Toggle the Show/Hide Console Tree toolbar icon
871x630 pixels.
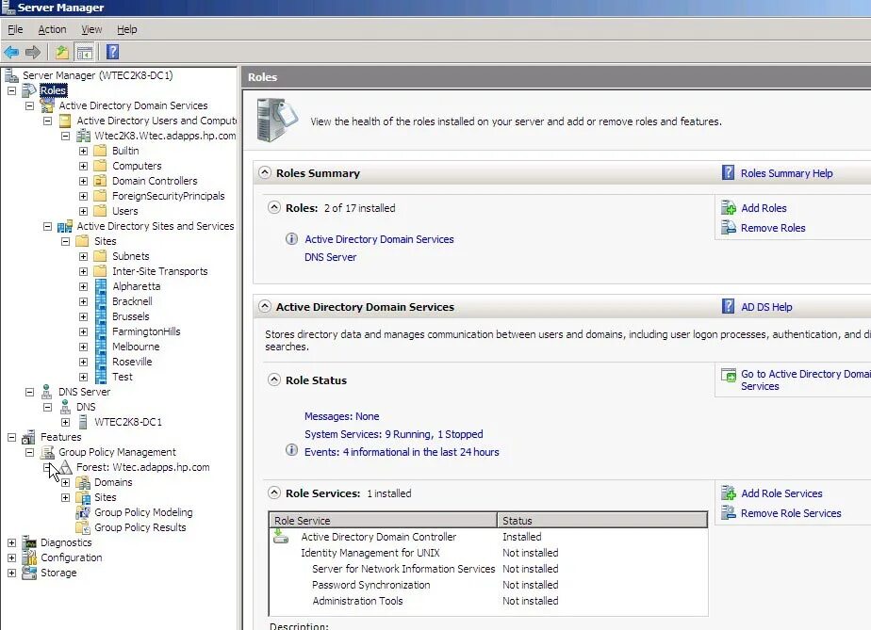tap(85, 52)
